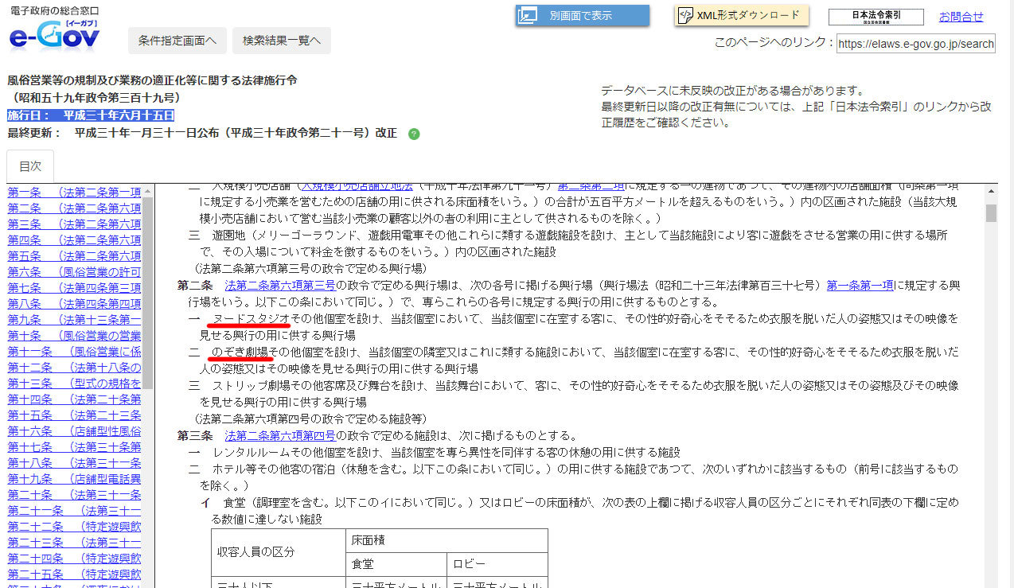
Task: Jump to 第十条 in the contents list
Action: [74, 335]
